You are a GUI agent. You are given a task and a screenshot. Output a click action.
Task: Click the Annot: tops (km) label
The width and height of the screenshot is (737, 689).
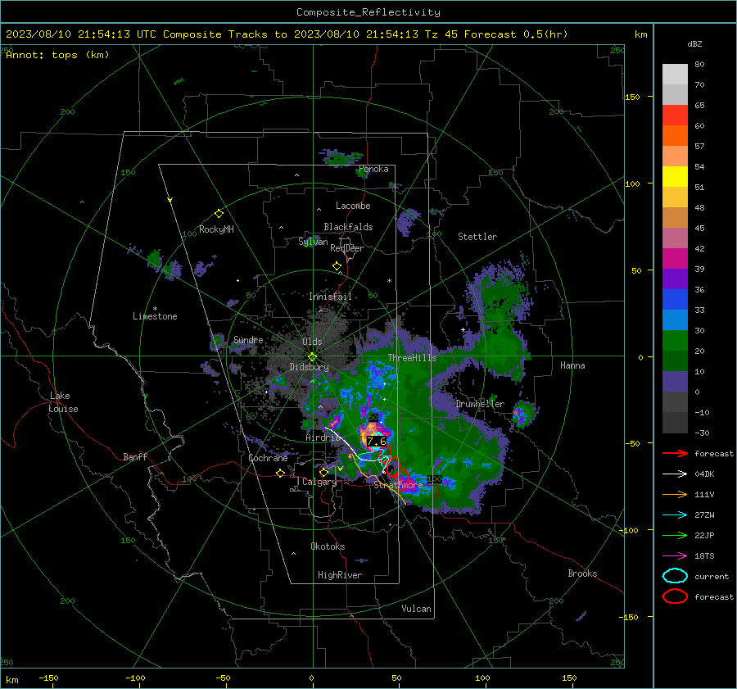(57, 55)
